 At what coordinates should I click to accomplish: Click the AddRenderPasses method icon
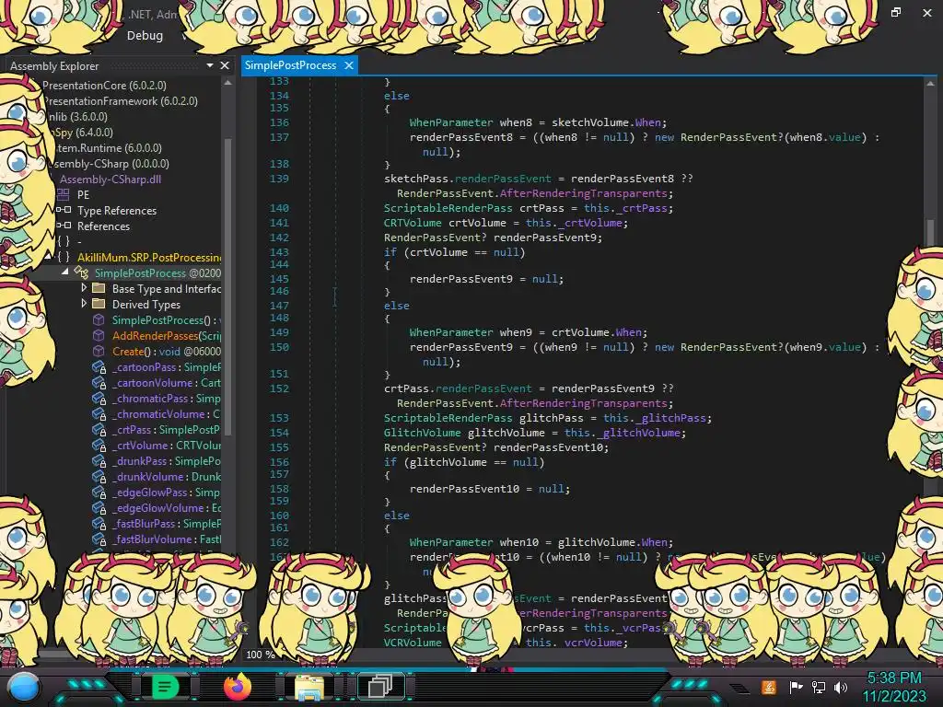point(99,335)
